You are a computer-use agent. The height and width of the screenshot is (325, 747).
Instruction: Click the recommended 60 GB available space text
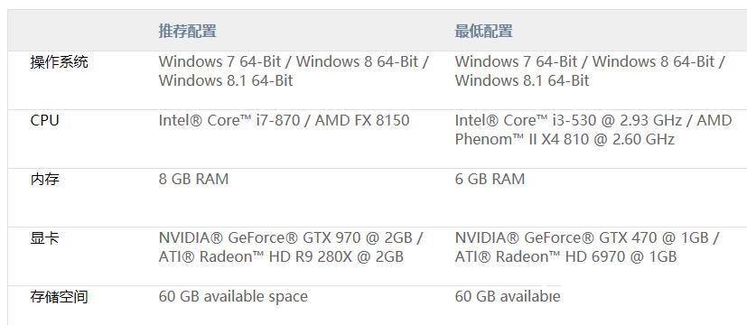click(x=233, y=297)
